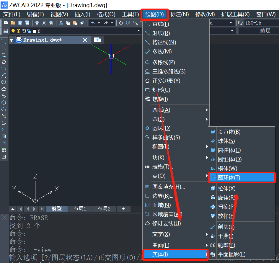The height and width of the screenshot is (263, 279).
Task: Select the Point tool in left toolbar
Action: click(x=4, y=130)
